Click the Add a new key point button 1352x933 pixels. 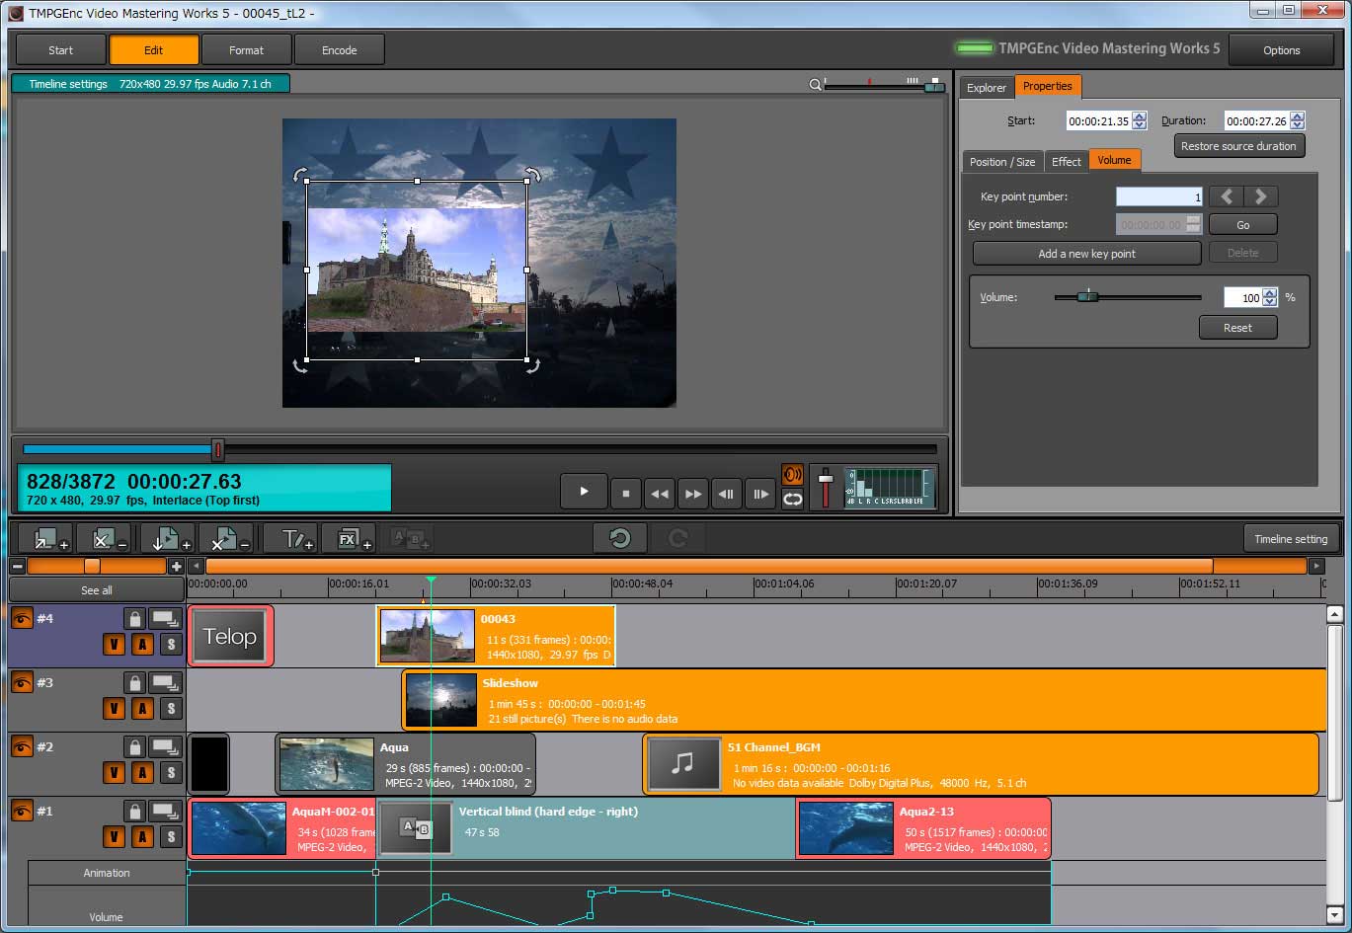(x=1086, y=254)
